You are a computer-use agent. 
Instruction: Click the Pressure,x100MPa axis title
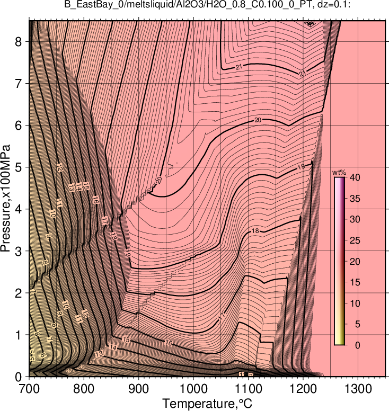click(5, 198)
